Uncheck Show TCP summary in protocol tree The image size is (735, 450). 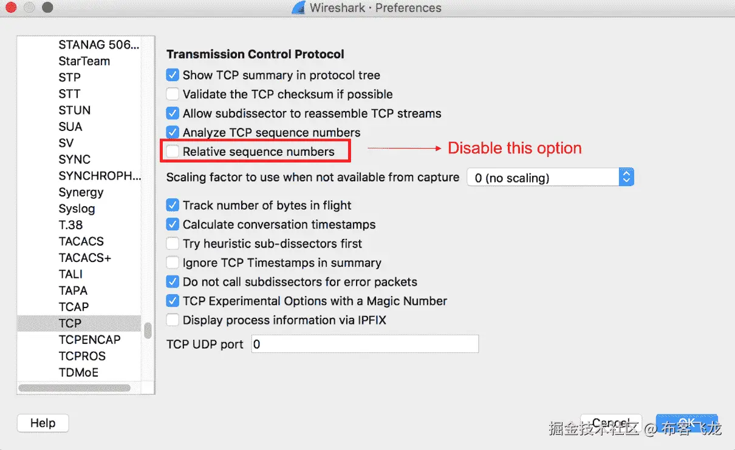[x=173, y=75]
